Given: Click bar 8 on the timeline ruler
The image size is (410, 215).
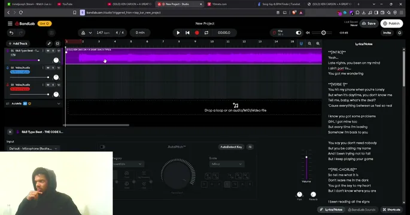Looking at the screenshot, I should coord(179,41).
